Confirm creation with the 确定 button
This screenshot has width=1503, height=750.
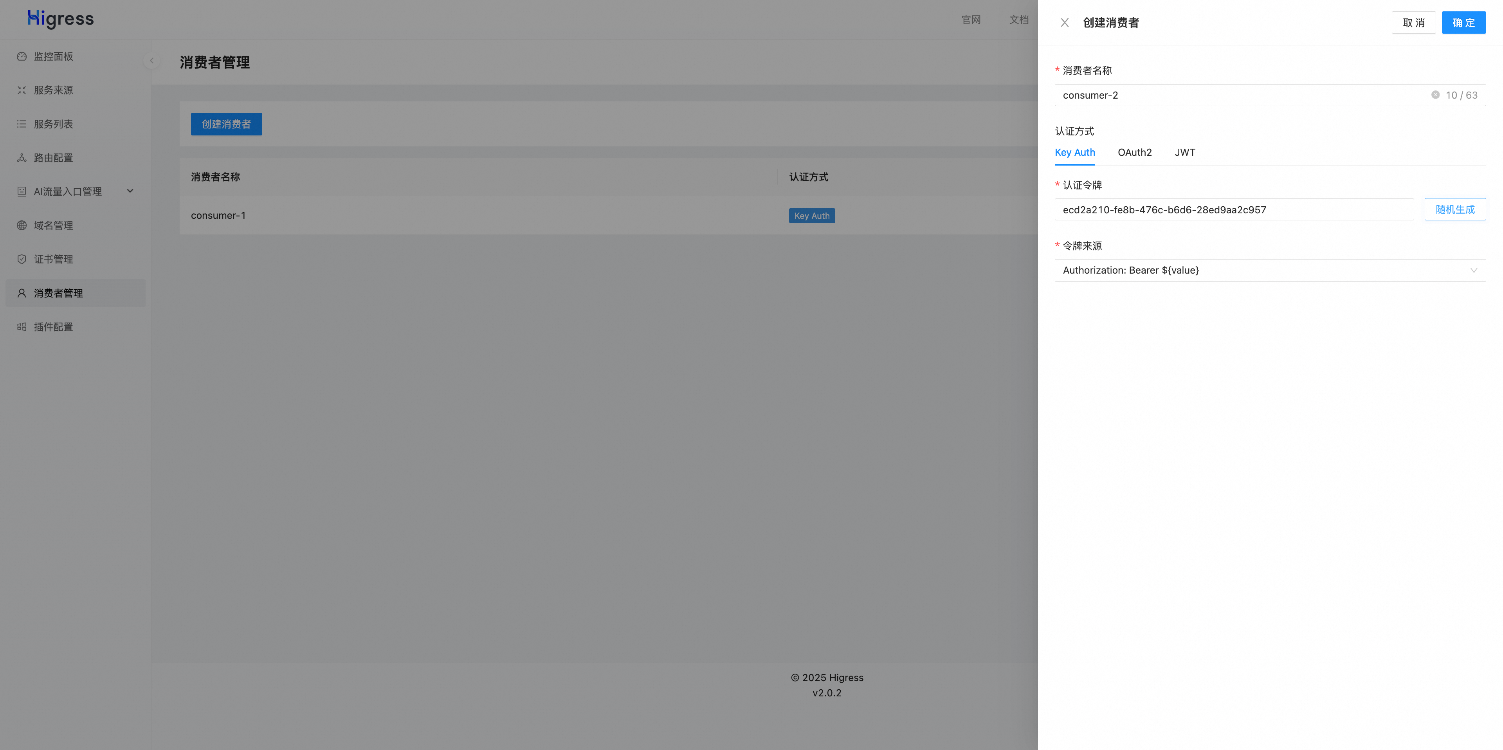(1463, 23)
